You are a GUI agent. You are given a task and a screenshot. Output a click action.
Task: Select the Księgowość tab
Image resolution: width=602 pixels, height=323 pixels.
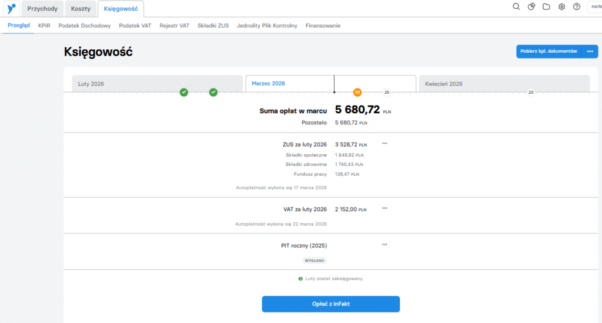121,8
